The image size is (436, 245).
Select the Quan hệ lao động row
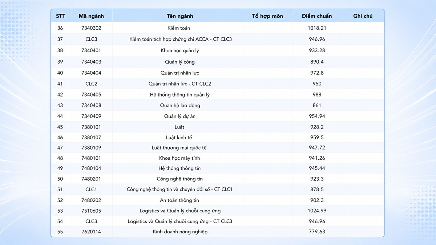(x=217, y=105)
